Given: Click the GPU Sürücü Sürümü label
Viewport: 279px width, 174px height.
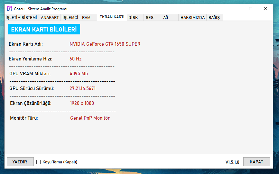Looking at the screenshot, I should 32,88.
